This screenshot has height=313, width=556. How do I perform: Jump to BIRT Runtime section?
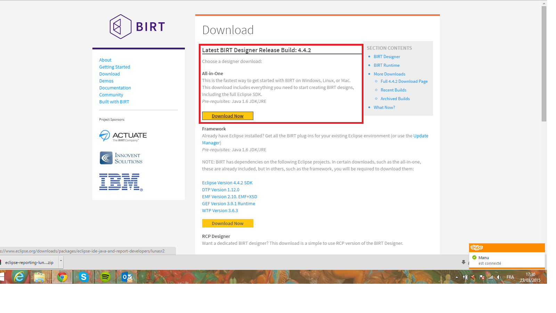coord(386,65)
